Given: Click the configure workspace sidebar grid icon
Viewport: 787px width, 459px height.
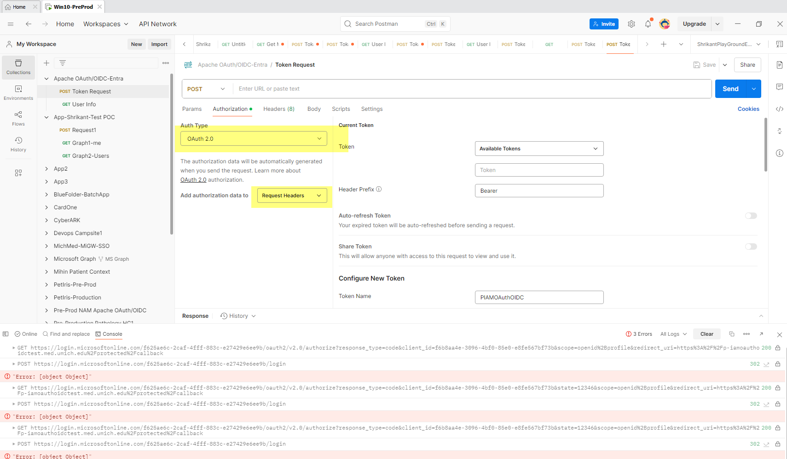Looking at the screenshot, I should click(18, 173).
